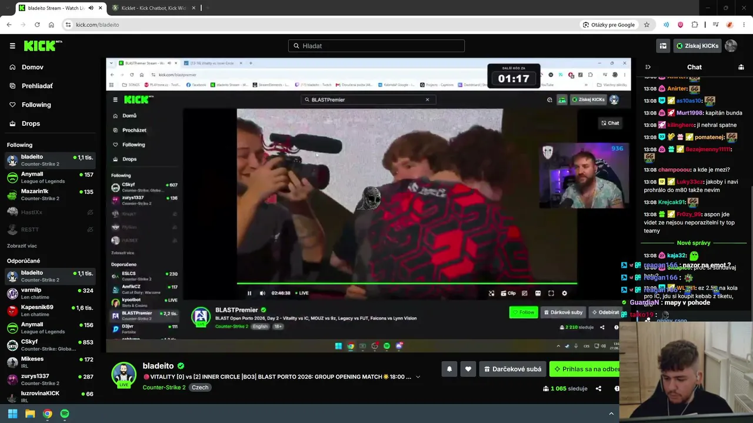This screenshot has width=753, height=423.
Task: Open the red shield extension icon
Action: pyautogui.click(x=681, y=25)
